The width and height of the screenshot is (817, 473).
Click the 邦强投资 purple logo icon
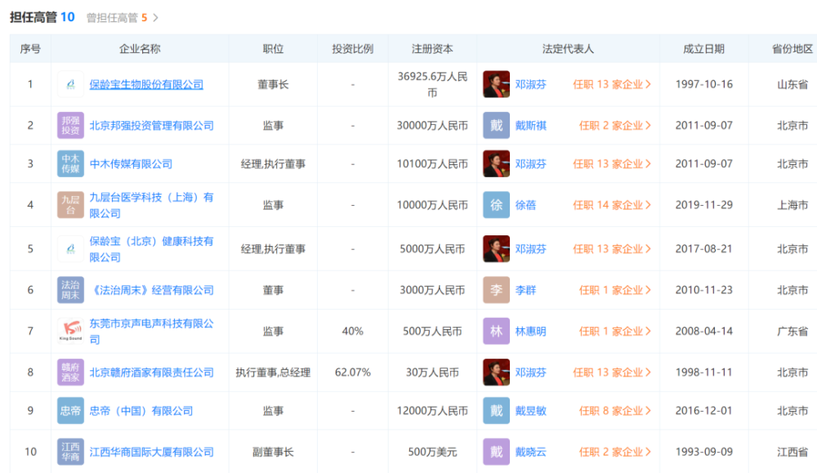click(x=70, y=125)
